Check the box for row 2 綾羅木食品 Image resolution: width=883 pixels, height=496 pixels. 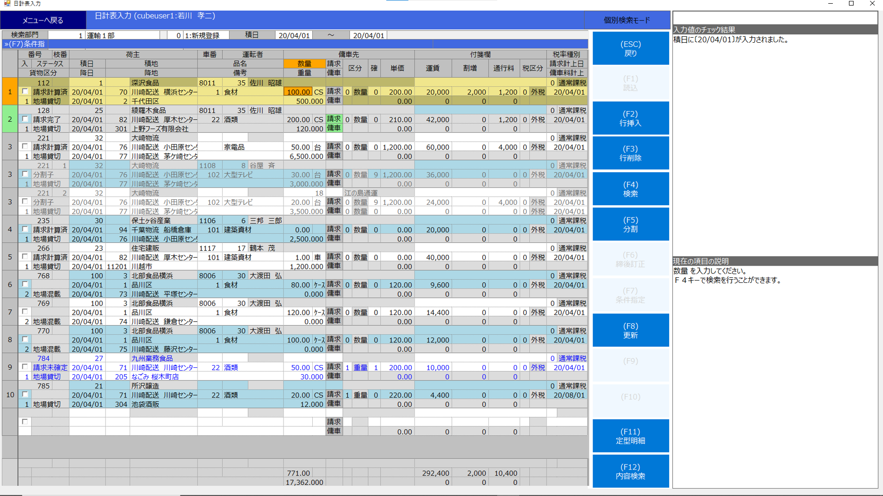coord(25,119)
